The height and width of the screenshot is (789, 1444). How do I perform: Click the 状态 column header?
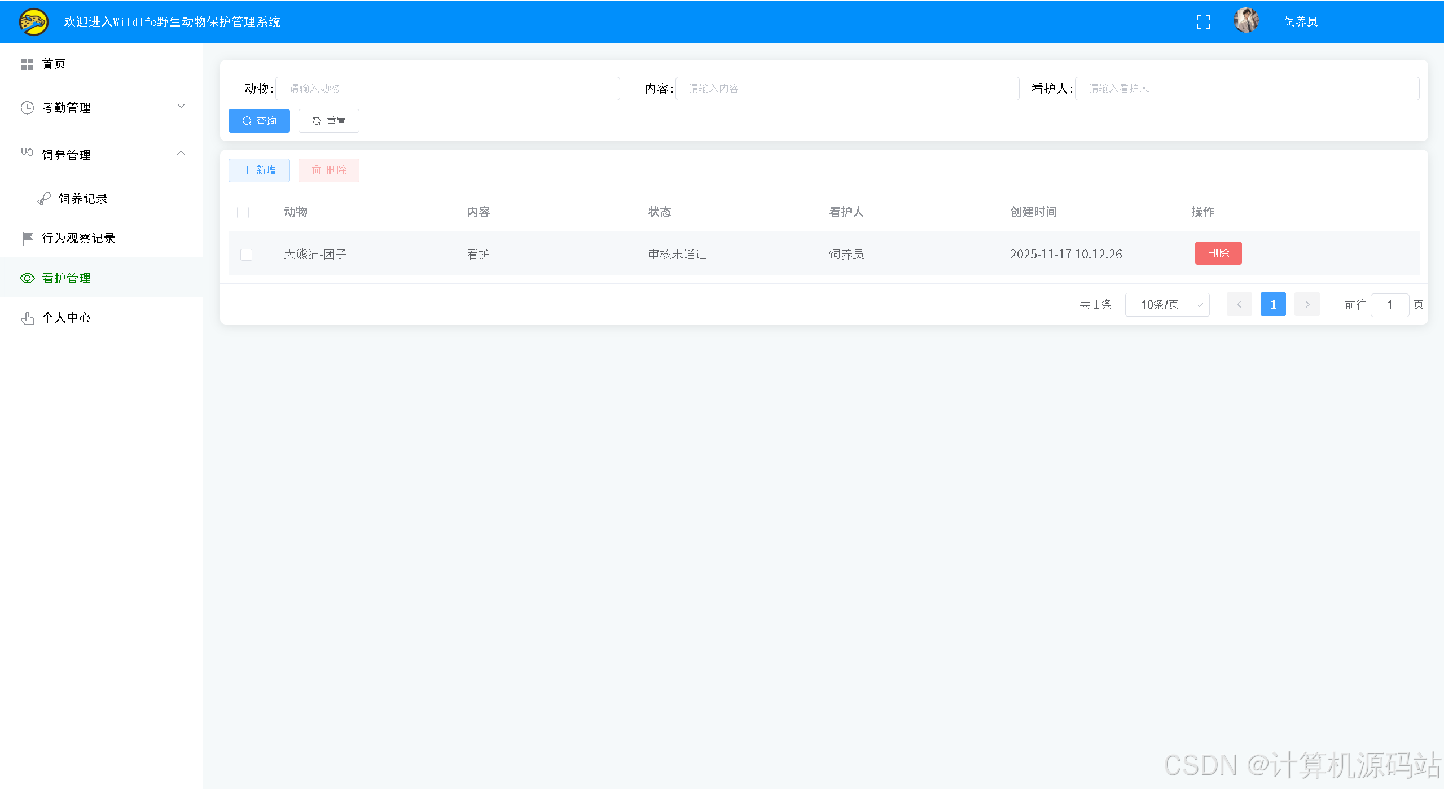click(660, 212)
